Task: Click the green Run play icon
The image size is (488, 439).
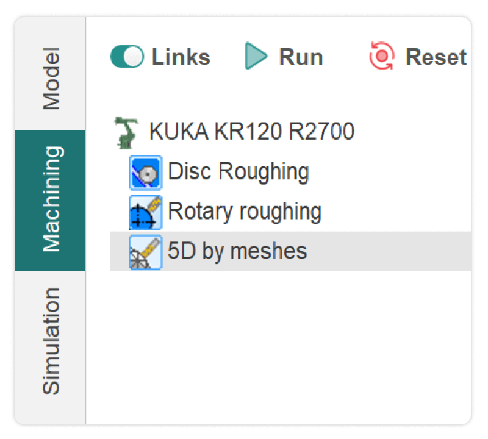Action: tap(256, 57)
